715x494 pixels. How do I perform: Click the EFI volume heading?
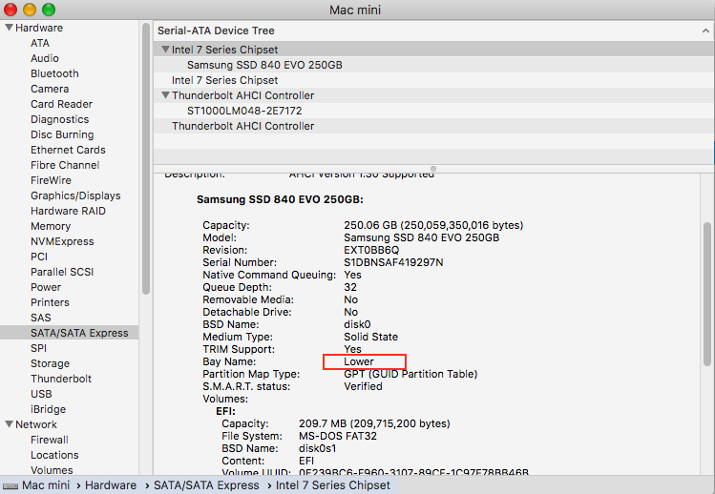tap(225, 412)
